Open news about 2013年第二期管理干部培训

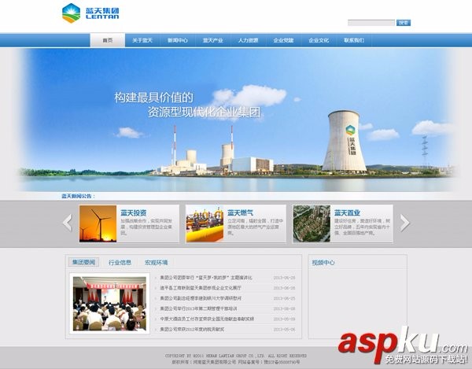point(198,308)
